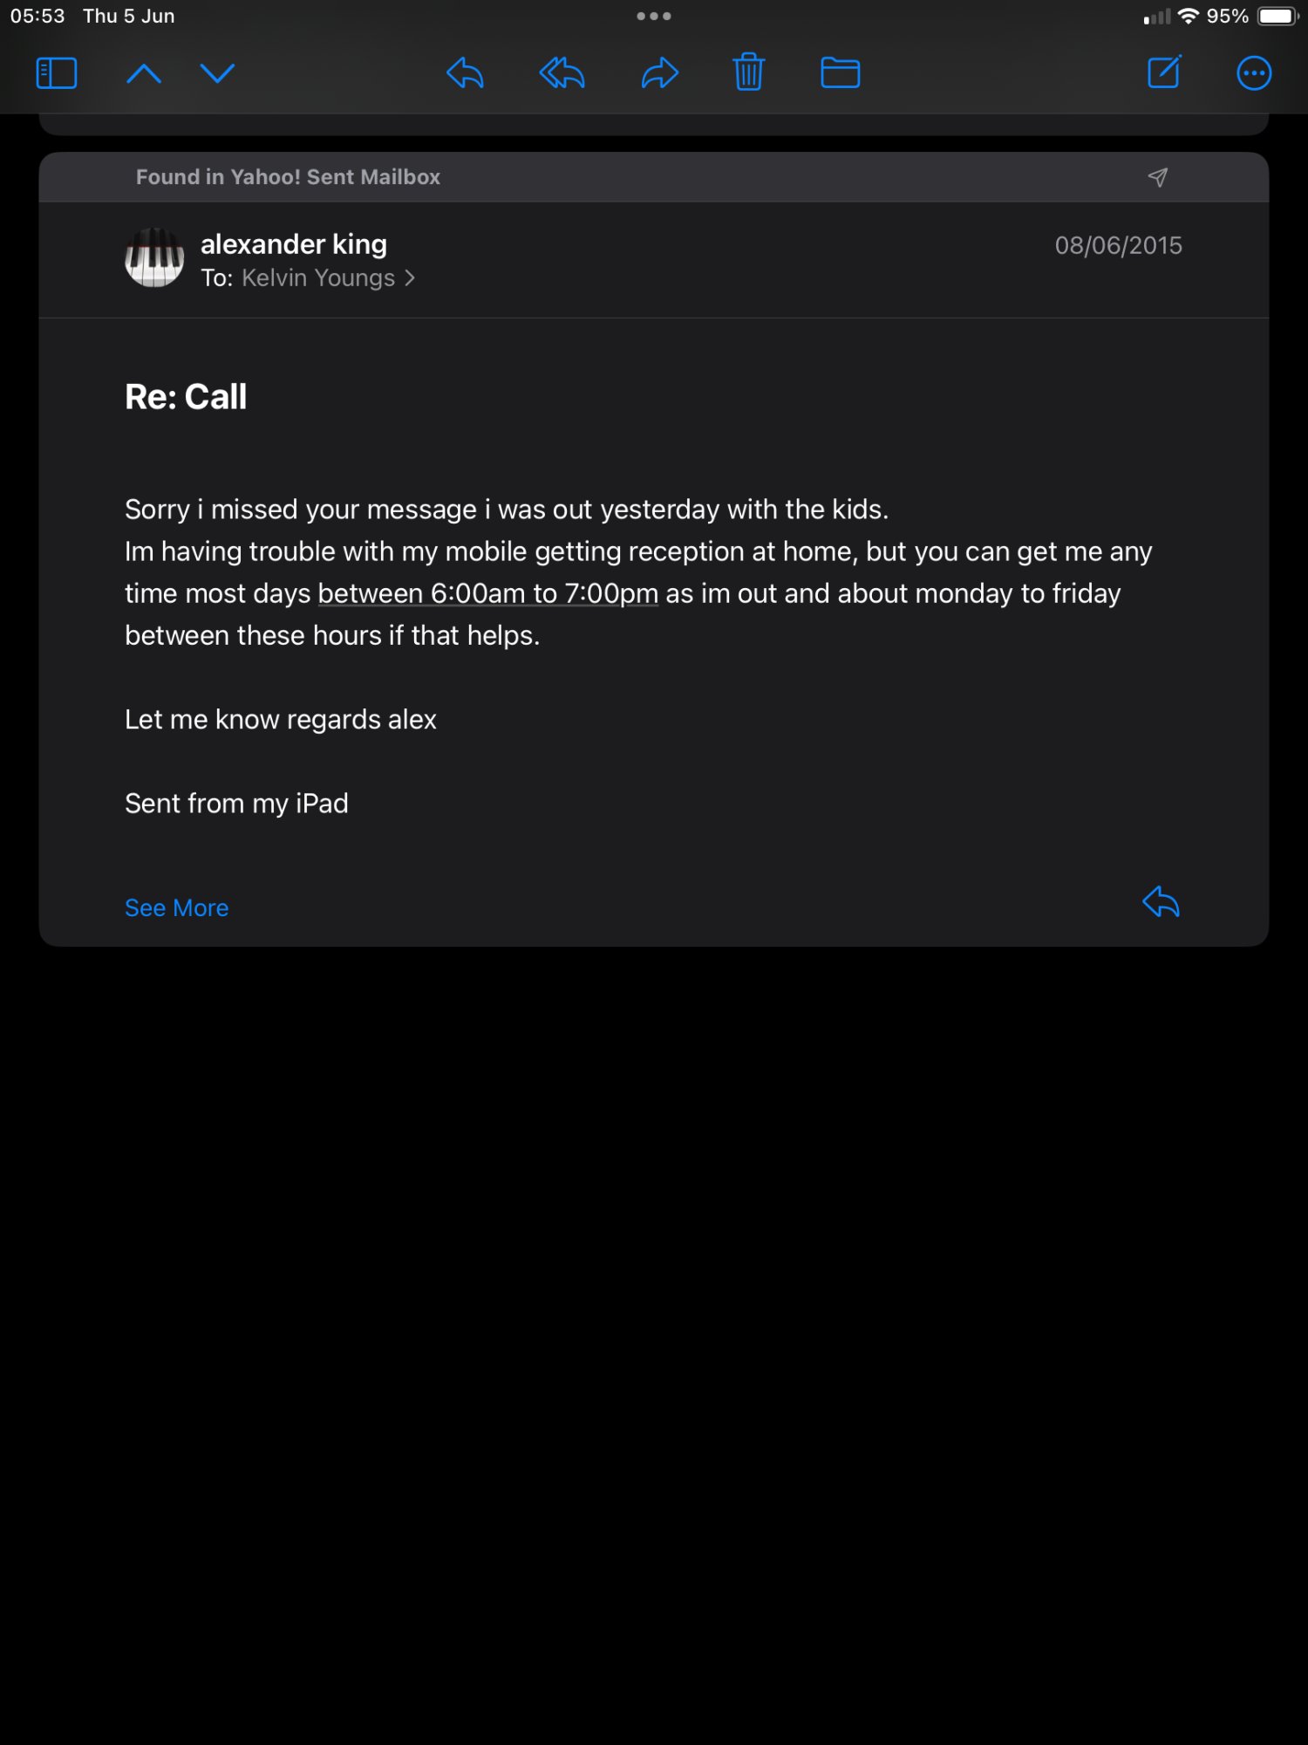The width and height of the screenshot is (1308, 1745).
Task: Open the More actions ellipsis menu
Action: click(x=1253, y=73)
